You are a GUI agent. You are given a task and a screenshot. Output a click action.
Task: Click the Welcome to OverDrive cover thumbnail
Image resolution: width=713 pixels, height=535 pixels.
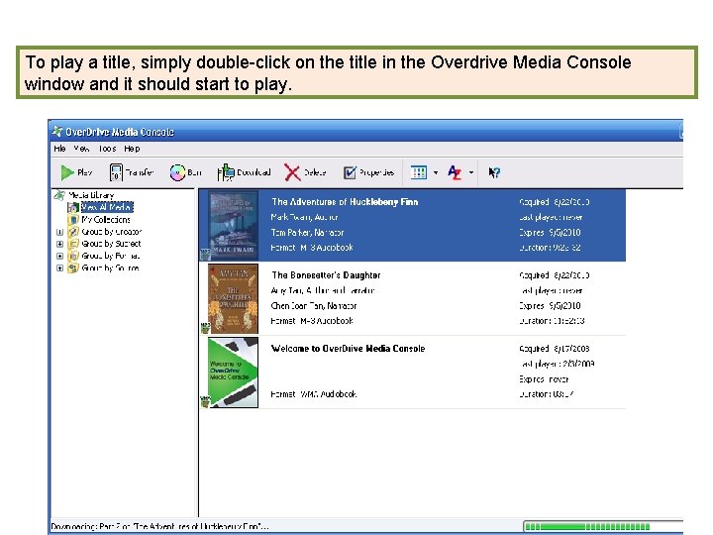click(x=233, y=373)
